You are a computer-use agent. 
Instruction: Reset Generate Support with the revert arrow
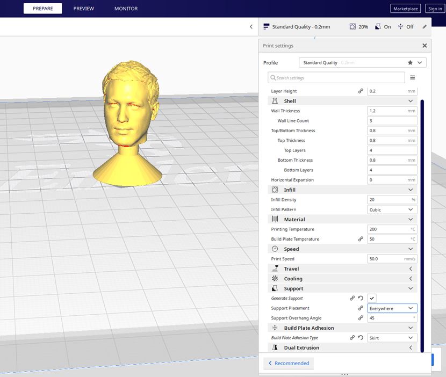(361, 298)
